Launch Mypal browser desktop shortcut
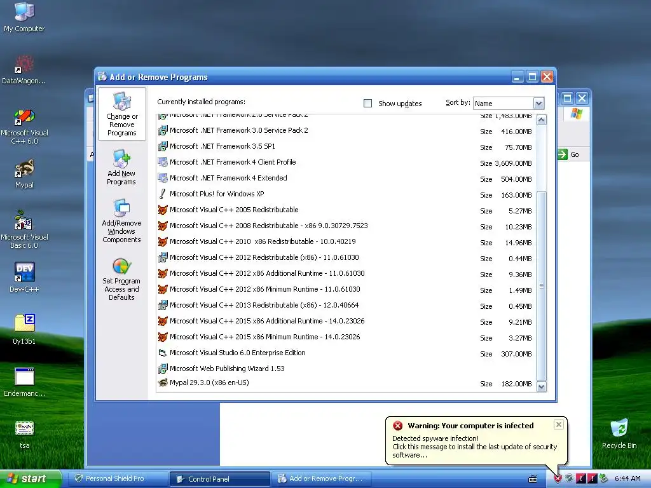The image size is (651, 488). point(24,174)
